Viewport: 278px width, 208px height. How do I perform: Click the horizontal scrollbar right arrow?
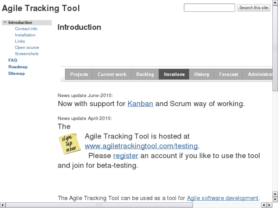(269, 205)
